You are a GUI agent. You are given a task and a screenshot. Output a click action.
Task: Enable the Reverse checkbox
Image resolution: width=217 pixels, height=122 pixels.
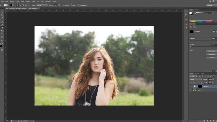(63, 5)
